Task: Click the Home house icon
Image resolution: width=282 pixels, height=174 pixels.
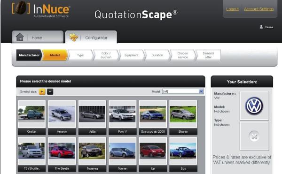Action: pyautogui.click(x=20, y=37)
